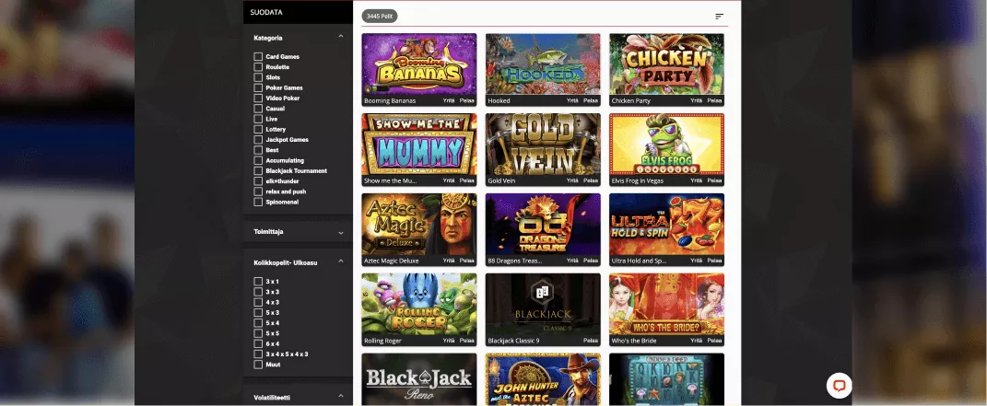Open the Aztec Magic Deluxe thumbnail
The image size is (987, 406).
click(x=419, y=224)
